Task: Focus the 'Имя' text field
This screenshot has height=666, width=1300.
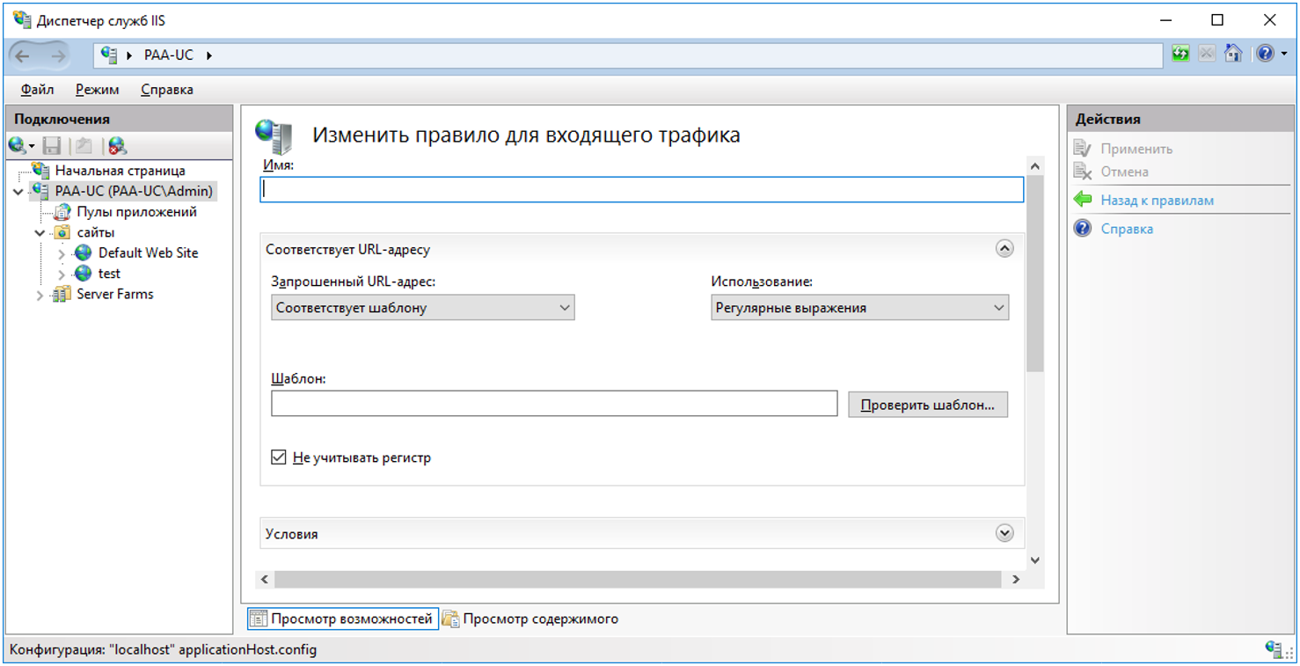Action: 642,190
